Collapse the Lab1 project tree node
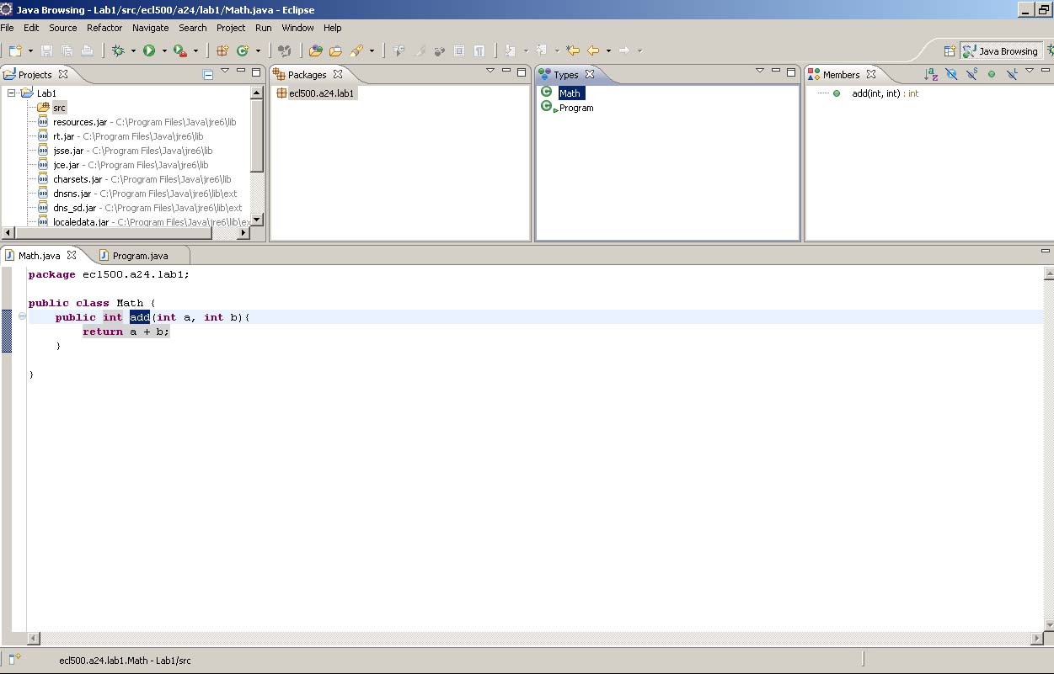1054x674 pixels. pyautogui.click(x=12, y=93)
